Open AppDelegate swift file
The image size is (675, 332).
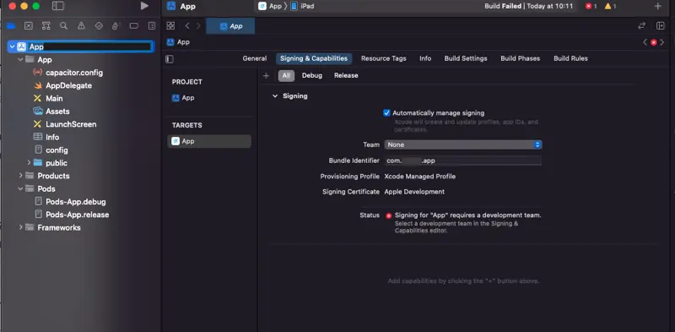tap(69, 85)
